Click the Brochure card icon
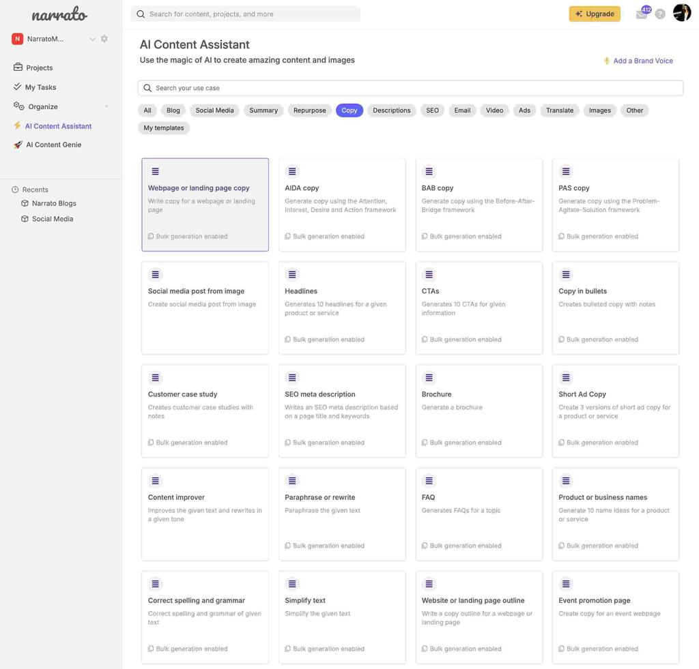This screenshot has width=699, height=669. click(x=429, y=377)
